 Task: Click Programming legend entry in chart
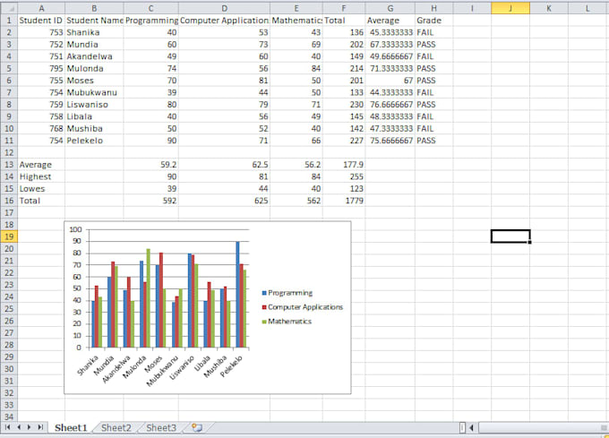tap(287, 293)
